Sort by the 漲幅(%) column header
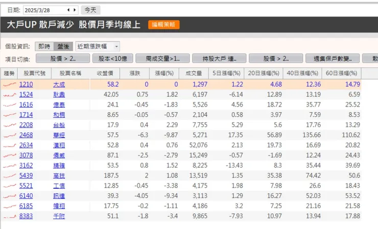The height and width of the screenshot is (229, 378). click(164, 73)
